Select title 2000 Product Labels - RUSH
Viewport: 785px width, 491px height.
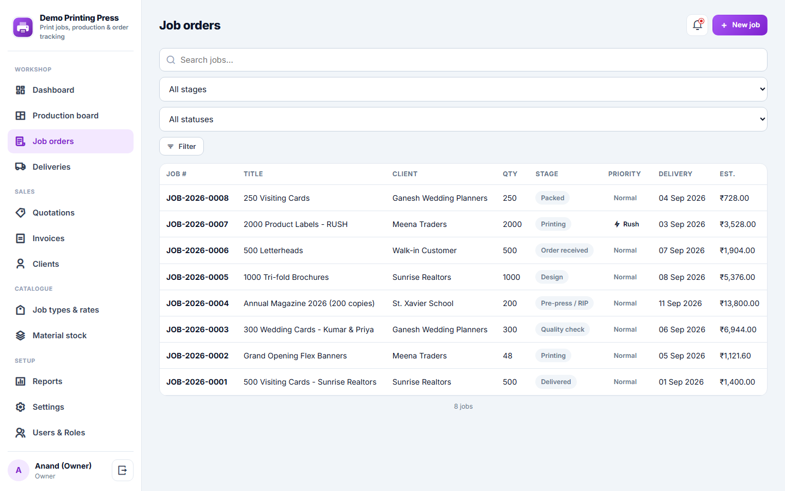click(x=295, y=224)
